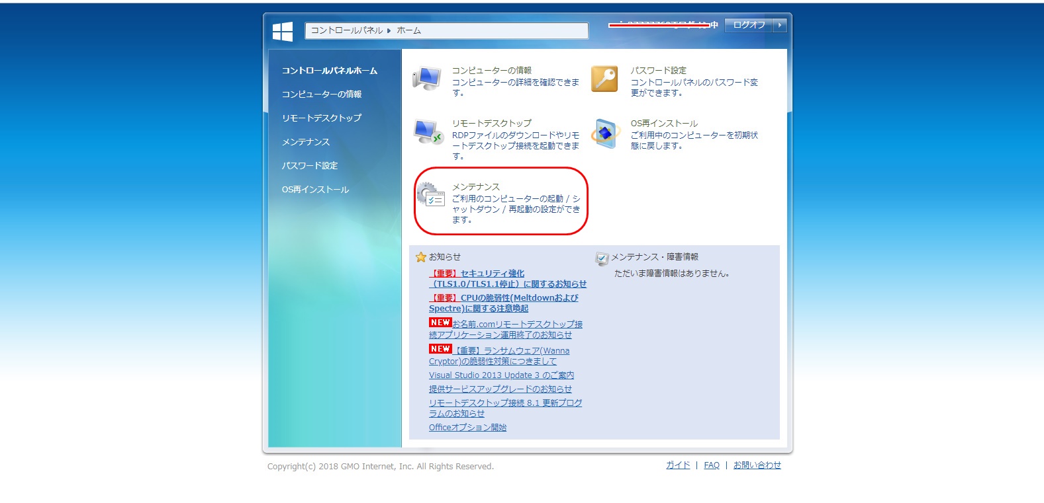The width and height of the screenshot is (1044, 503).
Task: Click the コントロールパネル breadcrumb text
Action: [x=347, y=30]
